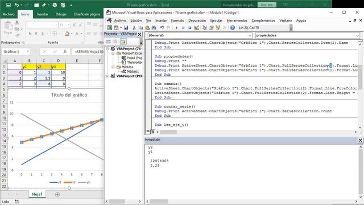Collapse the Módulos folder node
The height and width of the screenshot is (205, 364).
(x=113, y=67)
